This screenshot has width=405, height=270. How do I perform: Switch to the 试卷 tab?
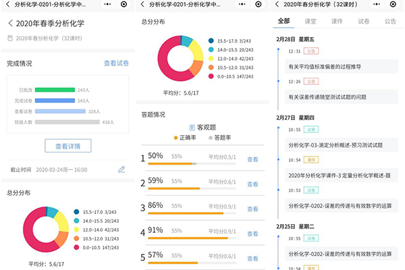point(364,22)
